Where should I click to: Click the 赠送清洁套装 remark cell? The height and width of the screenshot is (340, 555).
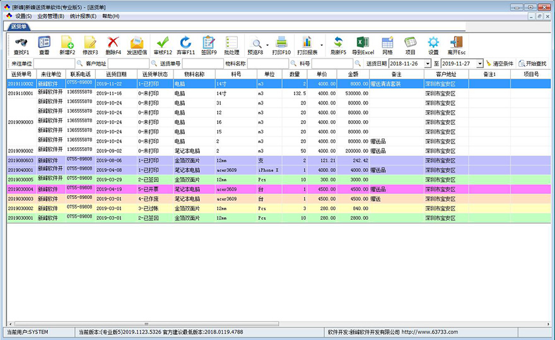tap(397, 84)
